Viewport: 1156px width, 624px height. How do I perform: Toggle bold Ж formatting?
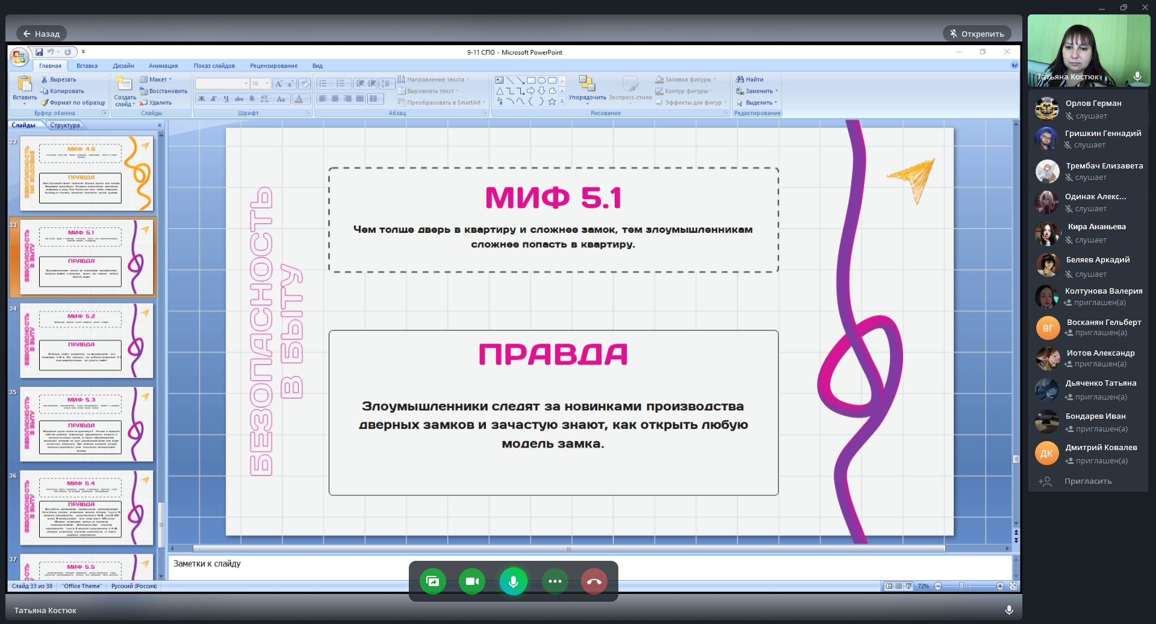(x=202, y=99)
